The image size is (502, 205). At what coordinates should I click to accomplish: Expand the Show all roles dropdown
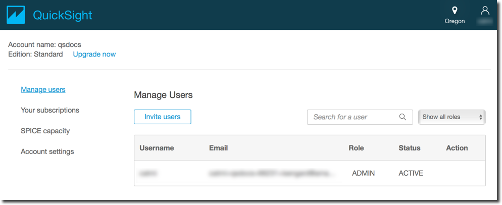click(451, 117)
